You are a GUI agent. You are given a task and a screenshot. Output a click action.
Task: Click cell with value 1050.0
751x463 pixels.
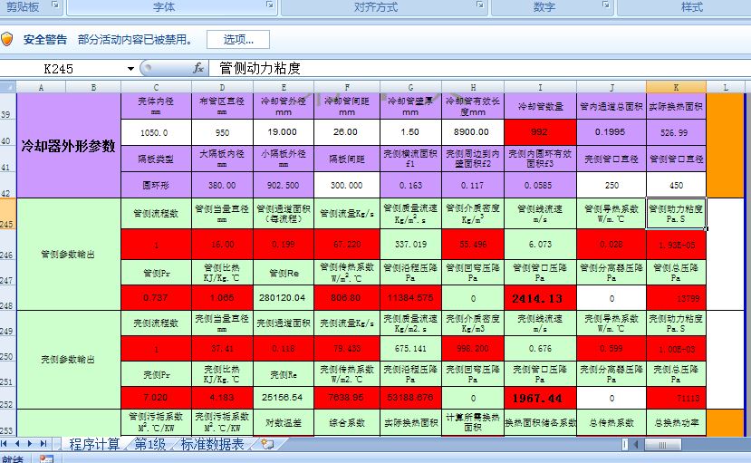coord(156,132)
